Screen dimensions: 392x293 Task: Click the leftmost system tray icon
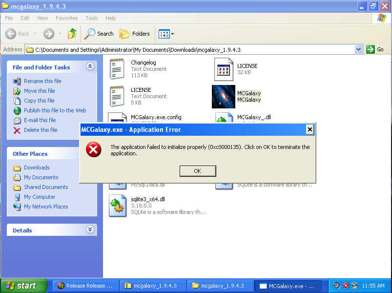click(337, 286)
